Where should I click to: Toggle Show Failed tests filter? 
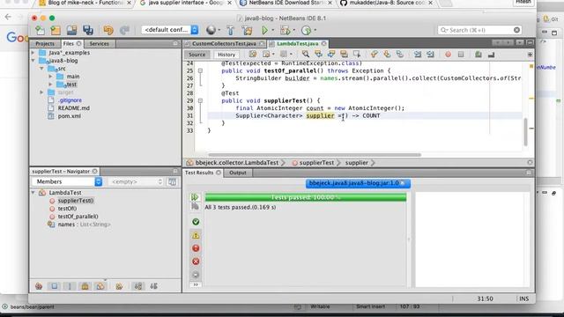point(196,248)
